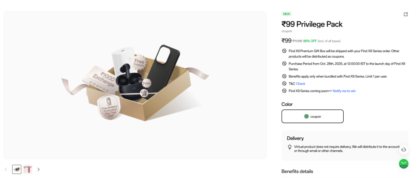
Task: Click the lightbulb icon in Delivery section
Action: (x=290, y=147)
